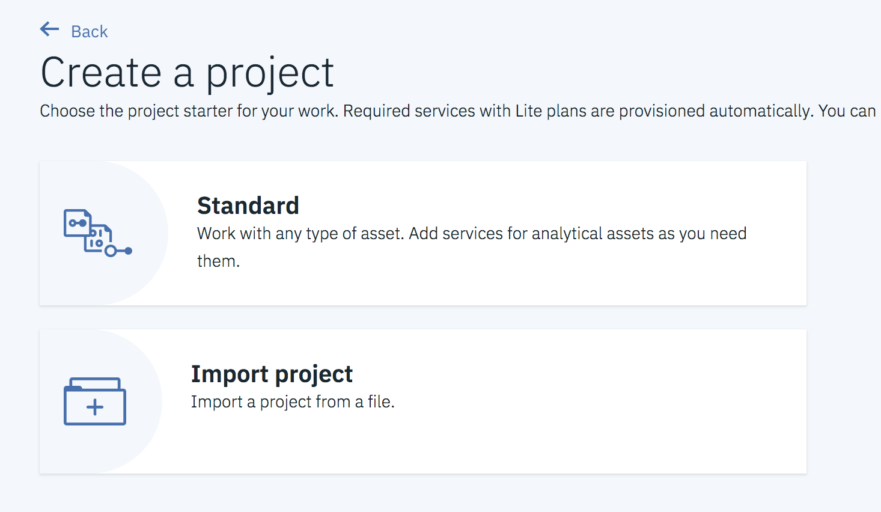Go back using the Back link text
Viewport: 881px width, 512px height.
[89, 32]
